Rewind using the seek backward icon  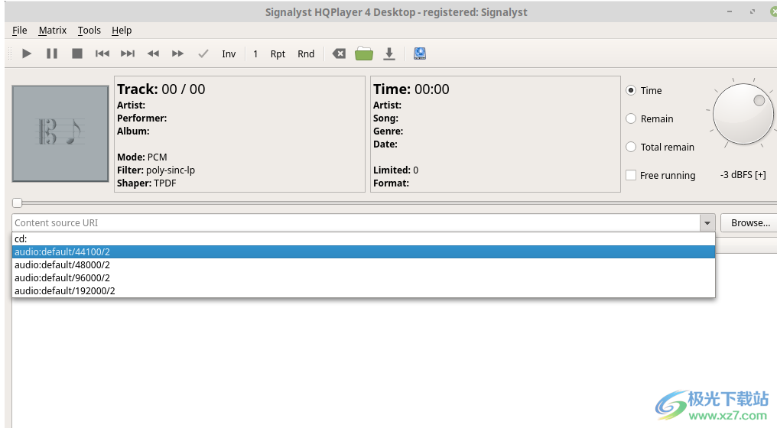coord(153,53)
